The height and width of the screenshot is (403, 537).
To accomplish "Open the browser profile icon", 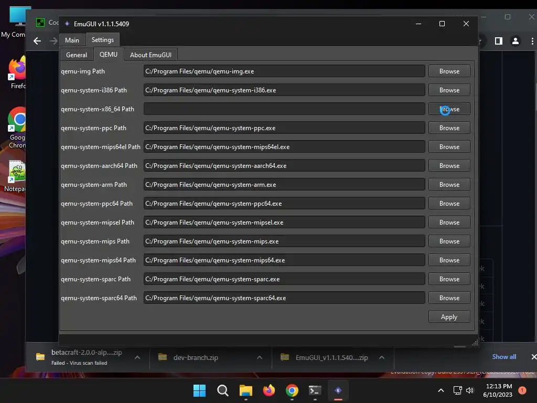I will (515, 41).
